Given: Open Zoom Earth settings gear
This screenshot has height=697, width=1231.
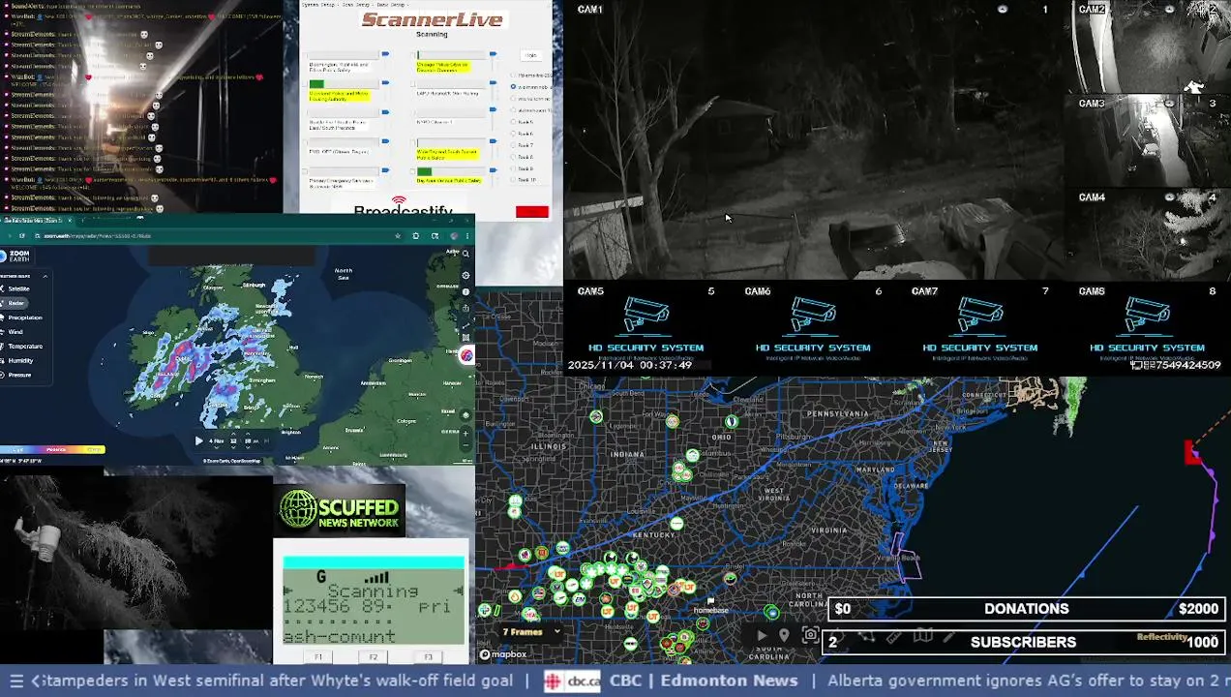Looking at the screenshot, I should tap(465, 275).
